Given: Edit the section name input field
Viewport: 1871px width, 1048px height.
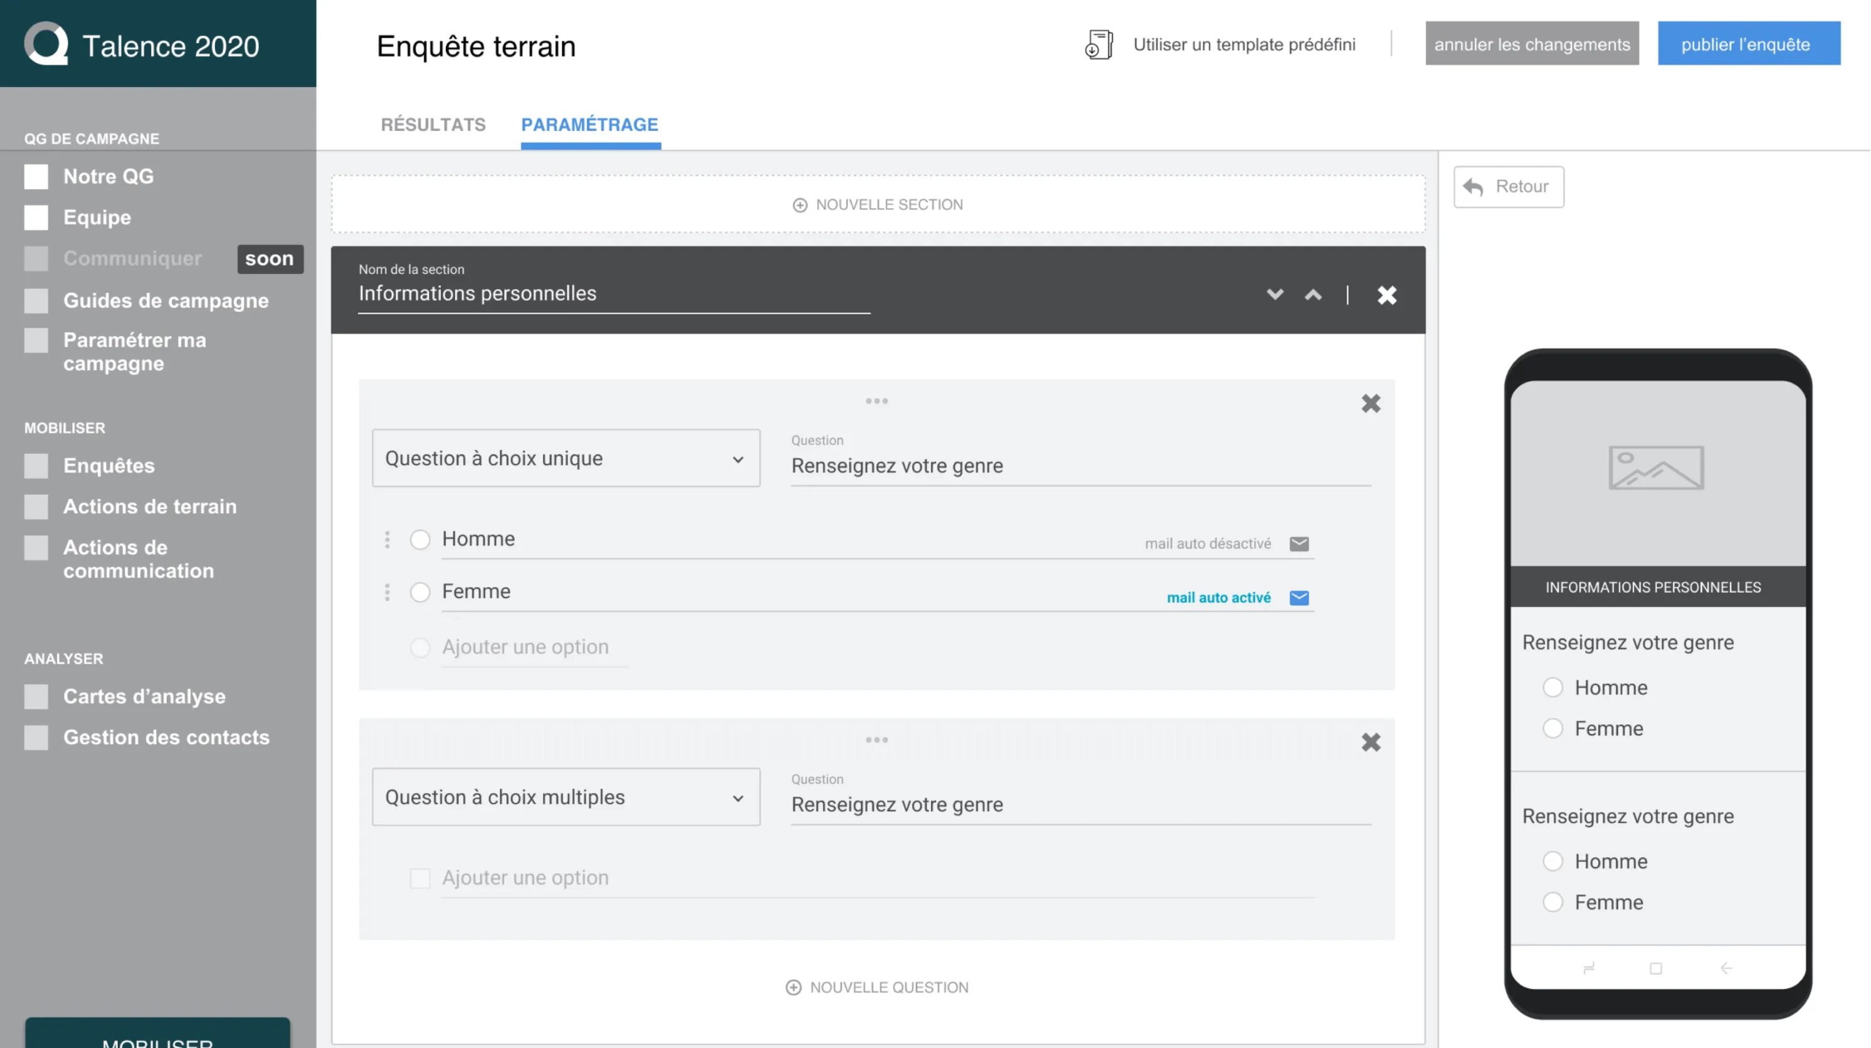Looking at the screenshot, I should (614, 294).
